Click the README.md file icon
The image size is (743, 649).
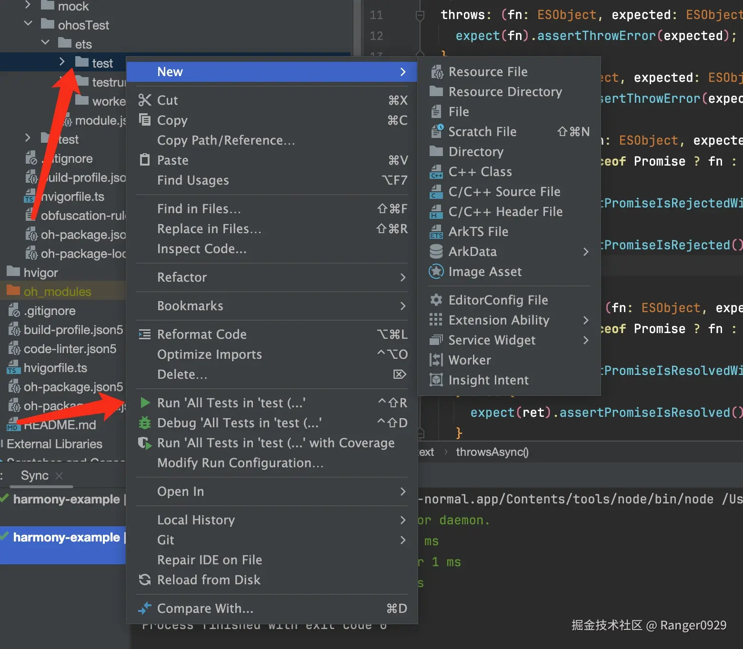(x=13, y=424)
